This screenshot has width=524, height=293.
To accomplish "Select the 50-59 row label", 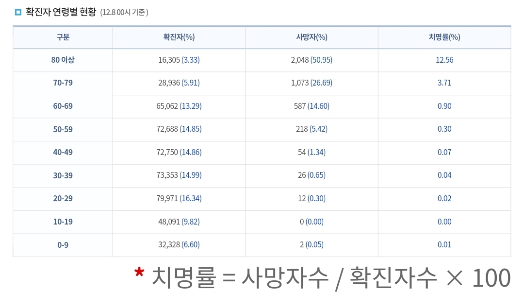I will click(x=63, y=129).
